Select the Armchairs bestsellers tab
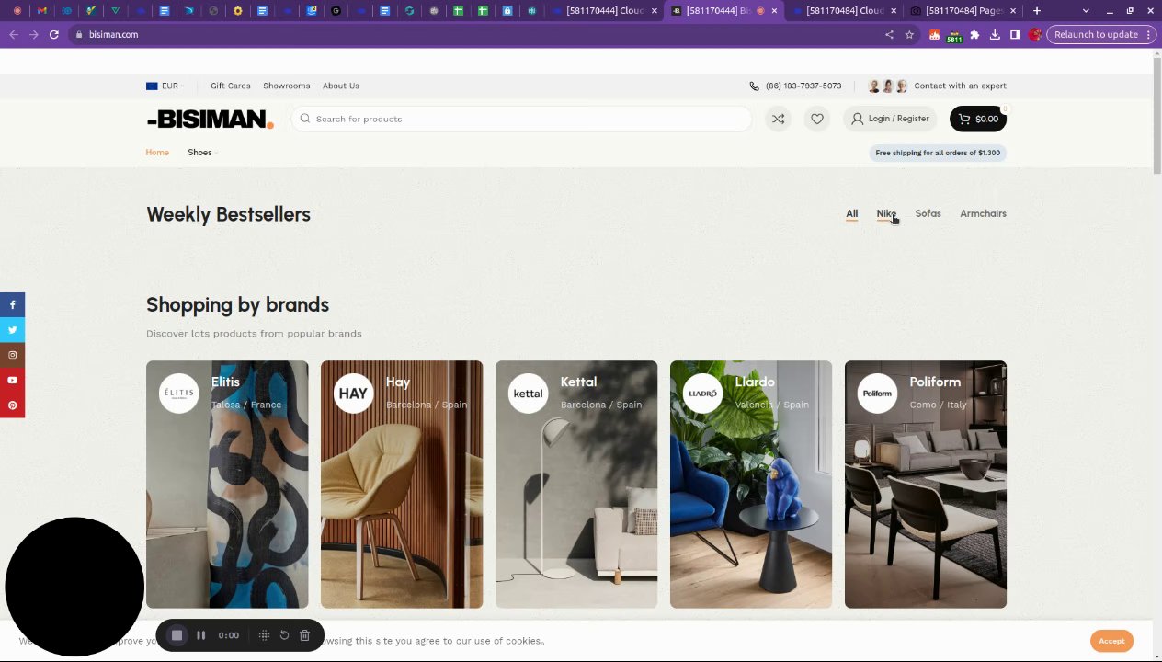The height and width of the screenshot is (662, 1162). (983, 213)
